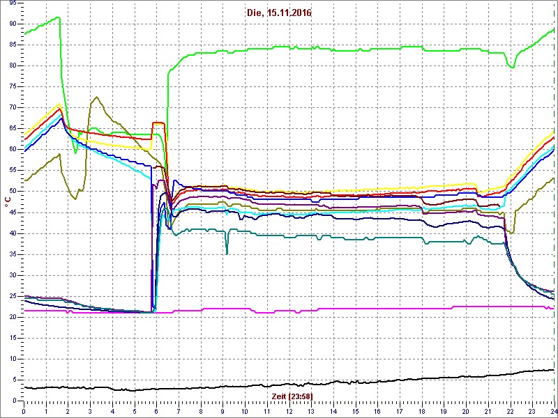Click the black curve at the chart bottom
The width and height of the screenshot is (558, 418).
point(279,385)
